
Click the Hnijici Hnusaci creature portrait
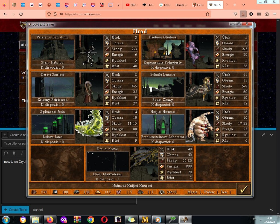point(199,126)
